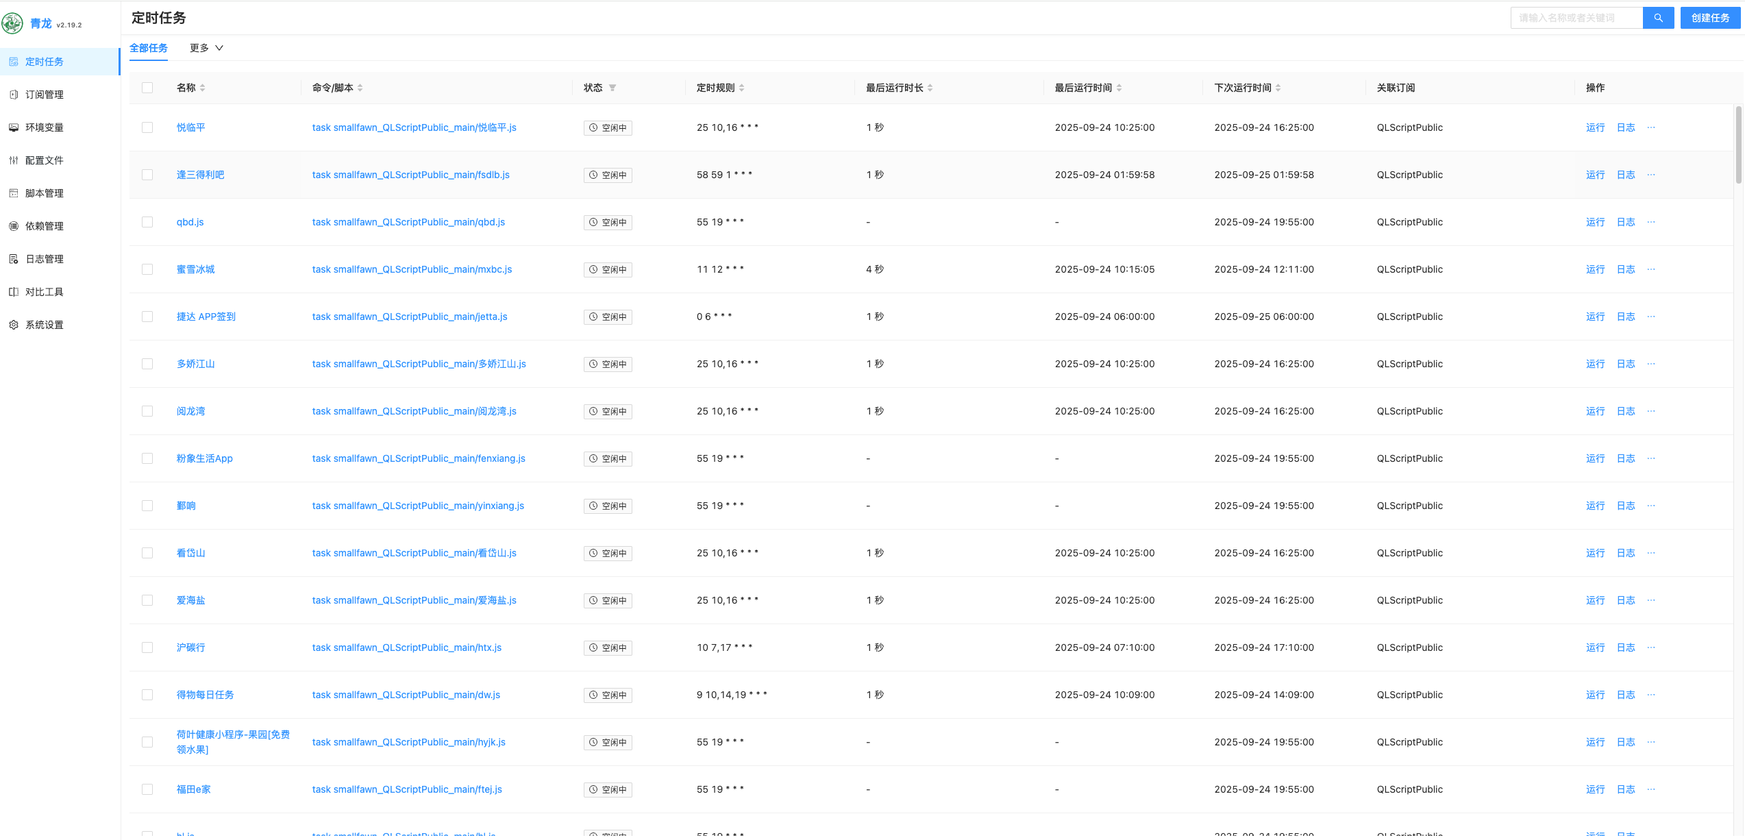Click the search magnifier icon button
This screenshot has height=840, width=1745.
[1657, 18]
